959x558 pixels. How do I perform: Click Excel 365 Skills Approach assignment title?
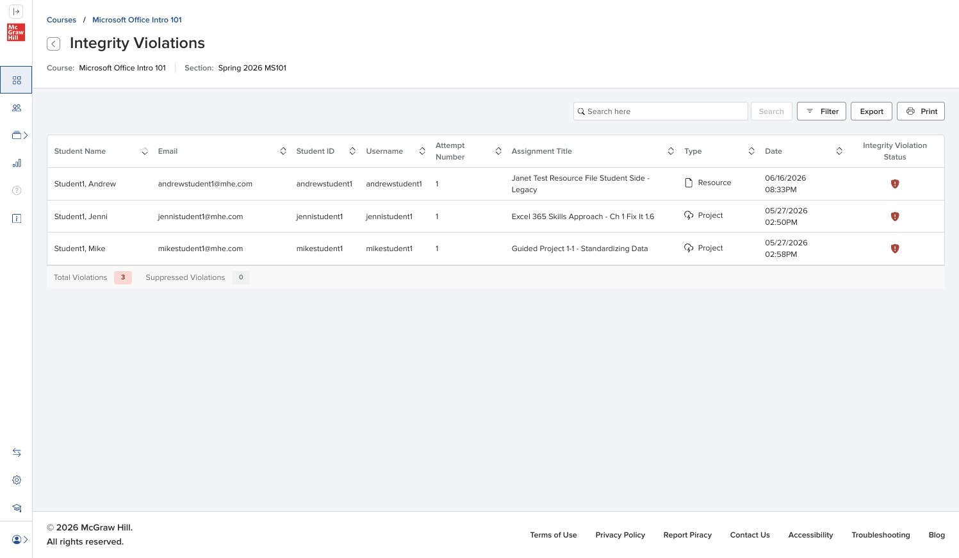(x=583, y=217)
